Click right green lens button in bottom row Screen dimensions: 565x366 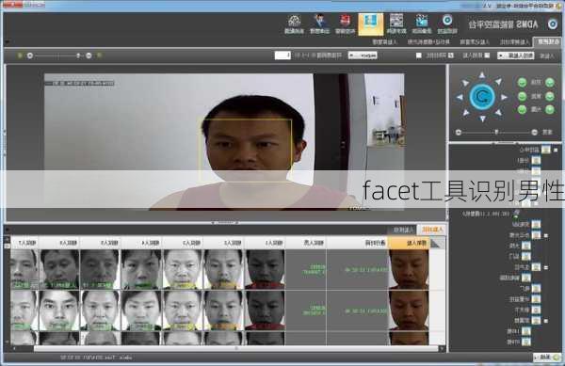click(x=550, y=109)
